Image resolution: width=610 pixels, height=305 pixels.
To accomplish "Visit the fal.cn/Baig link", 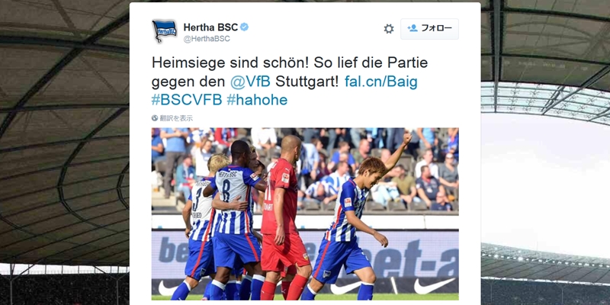I will point(380,82).
